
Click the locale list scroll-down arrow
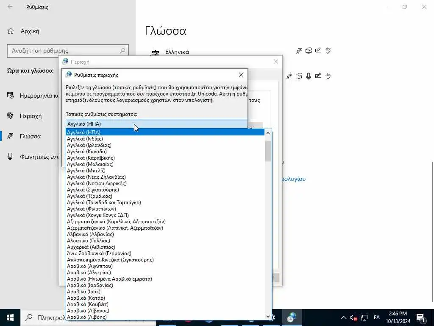click(x=268, y=316)
